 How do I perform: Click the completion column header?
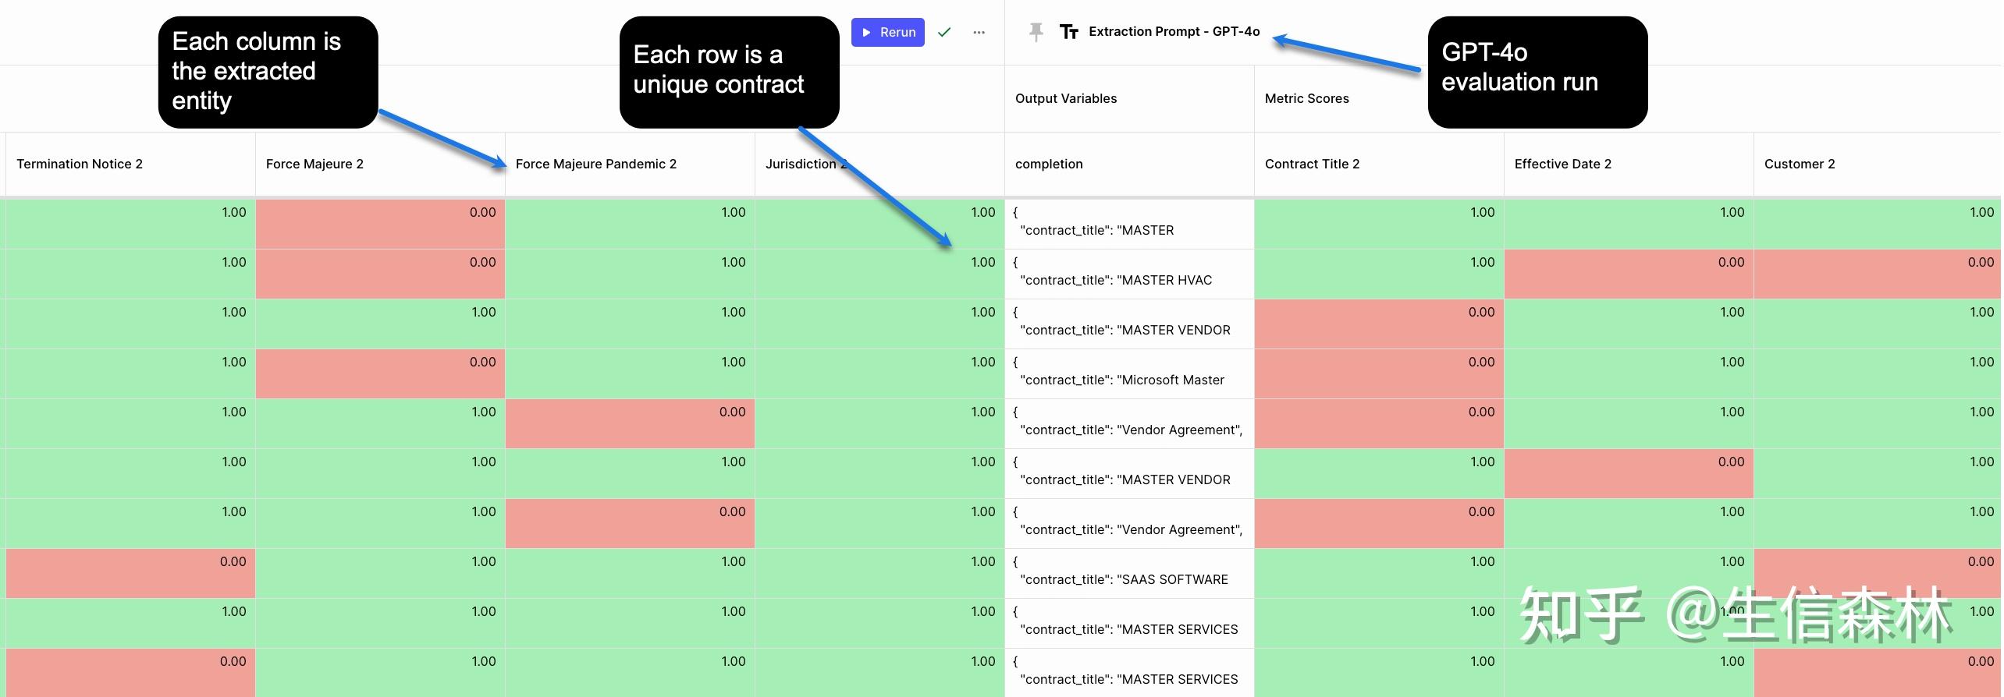click(1129, 164)
